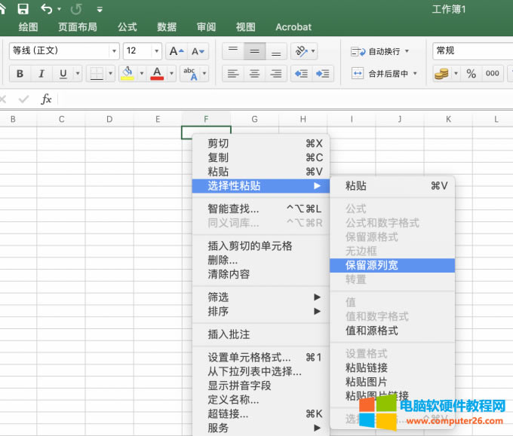Open the 公式 ribbon tab
This screenshot has height=436, width=513.
click(127, 27)
